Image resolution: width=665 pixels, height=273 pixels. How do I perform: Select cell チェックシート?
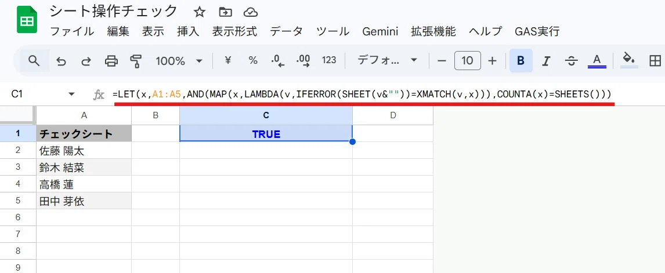84,133
